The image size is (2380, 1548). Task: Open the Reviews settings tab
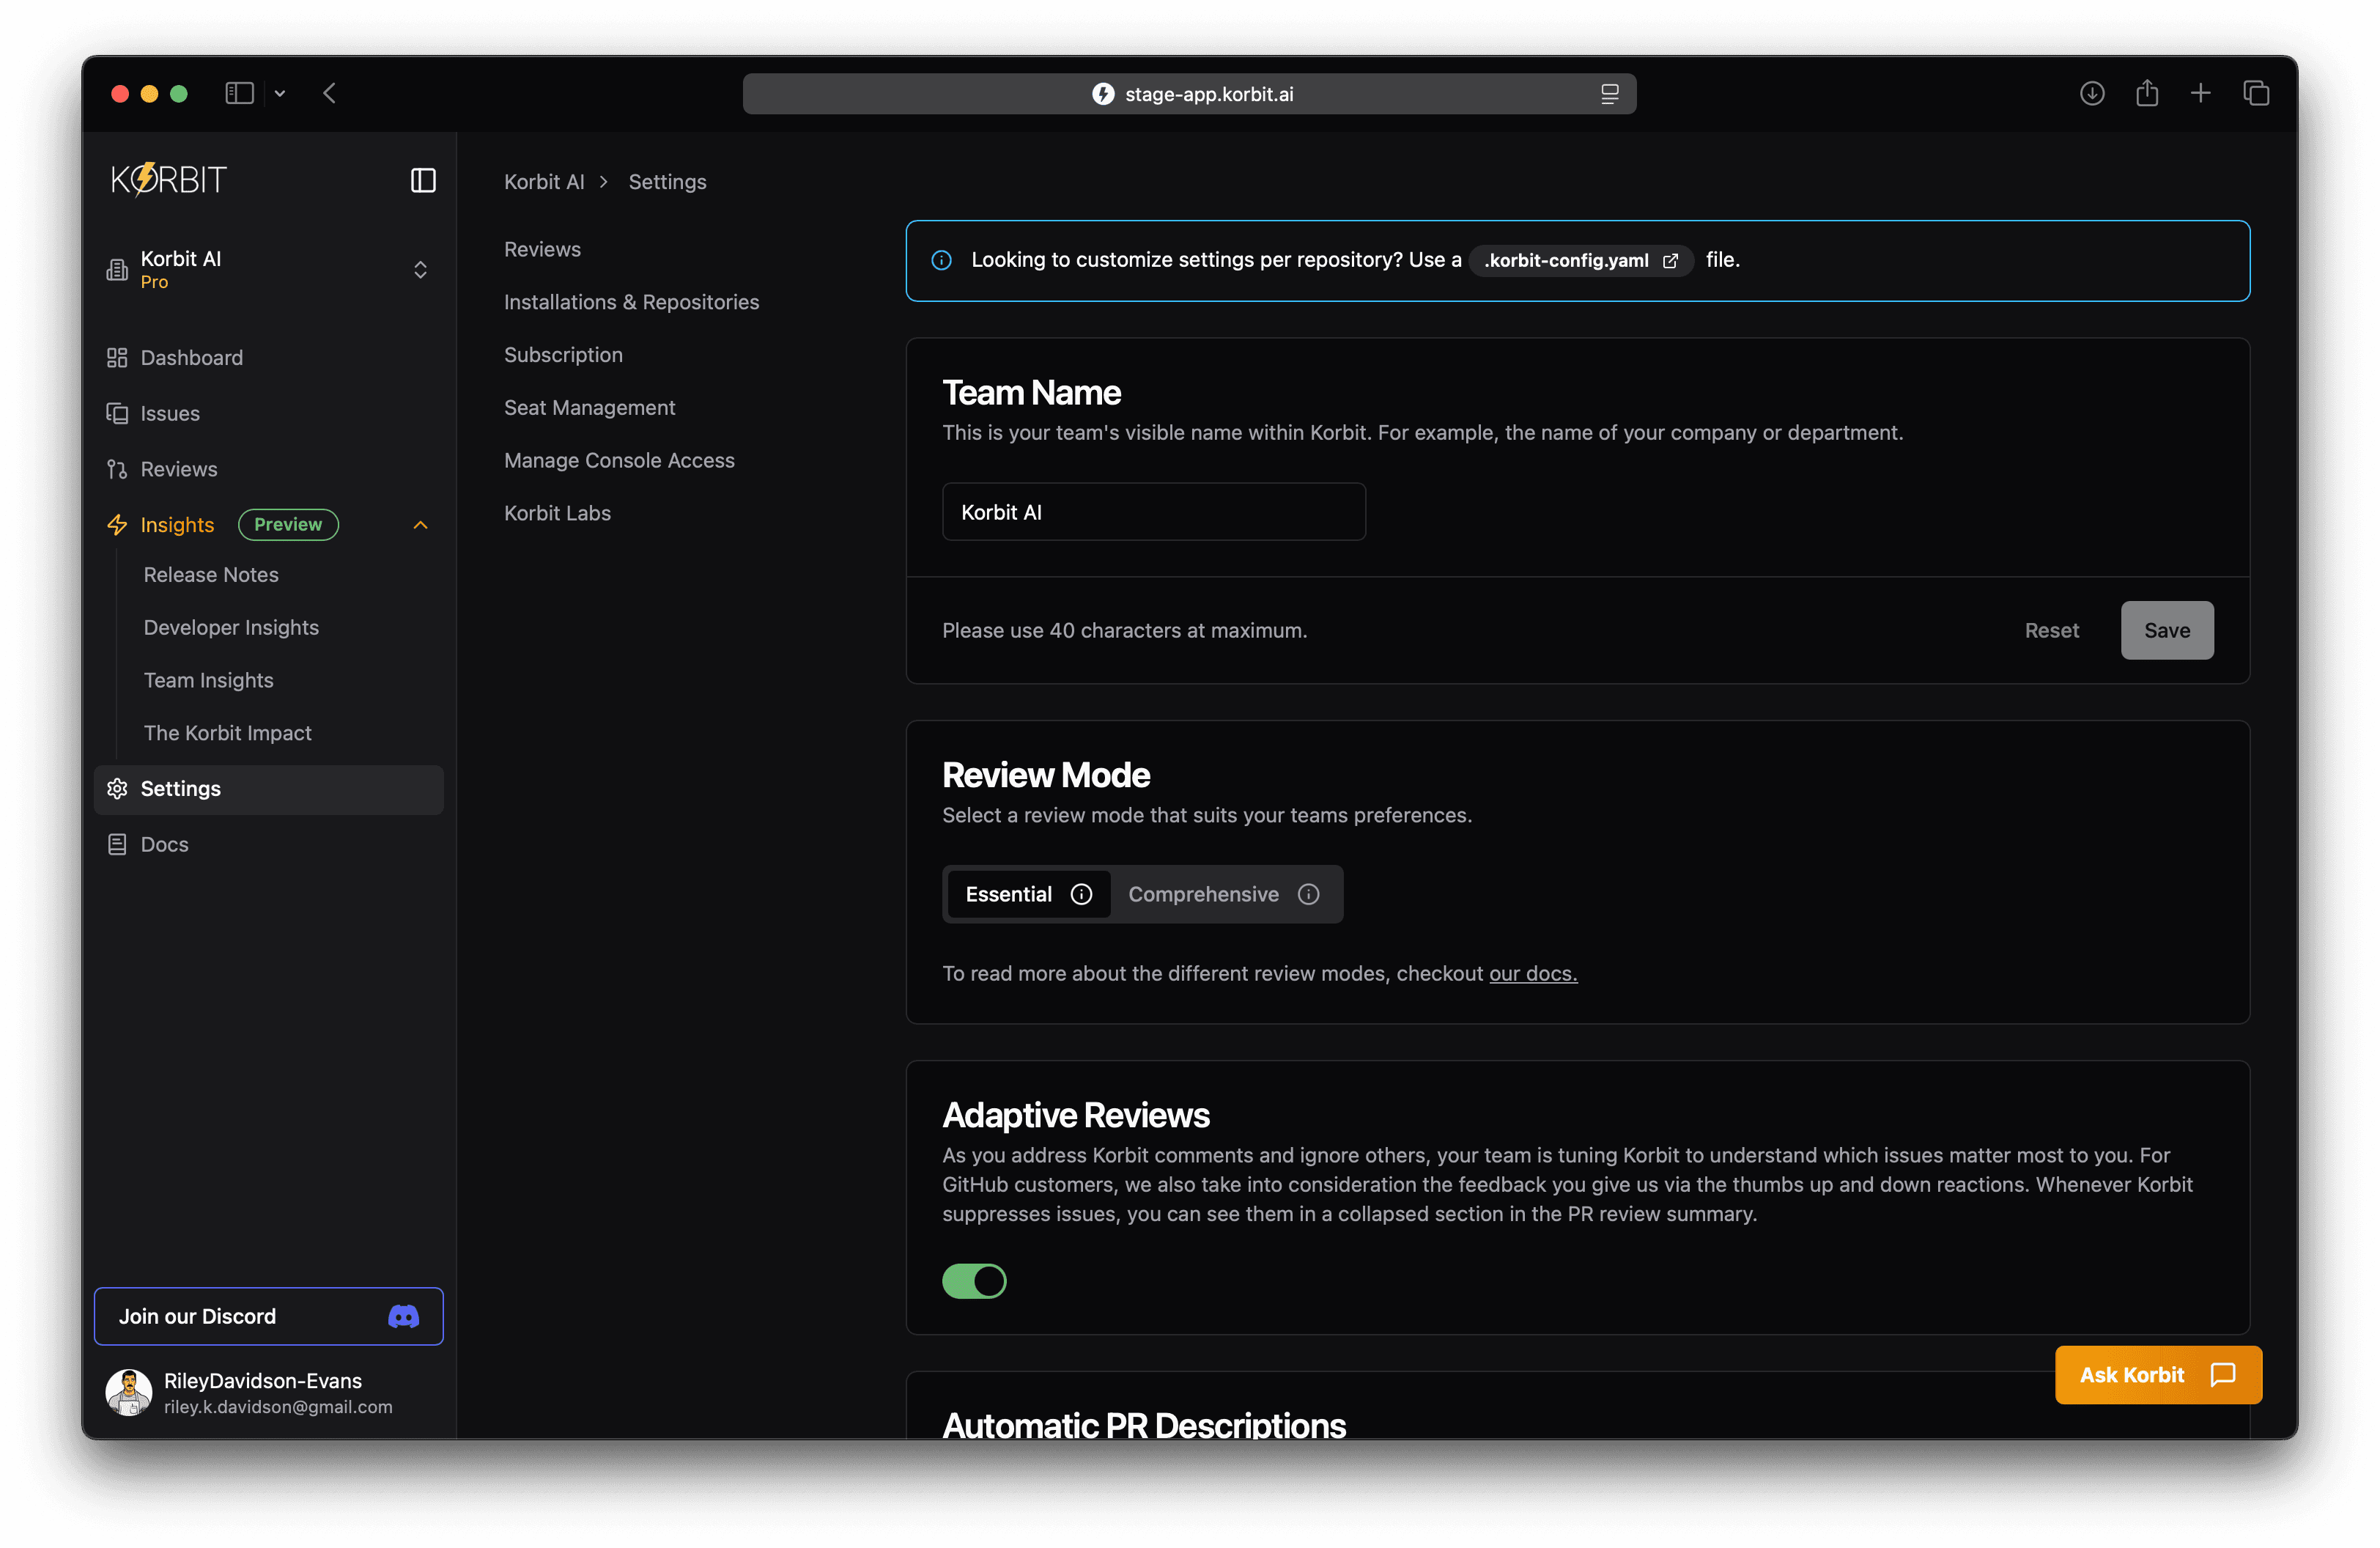point(542,249)
